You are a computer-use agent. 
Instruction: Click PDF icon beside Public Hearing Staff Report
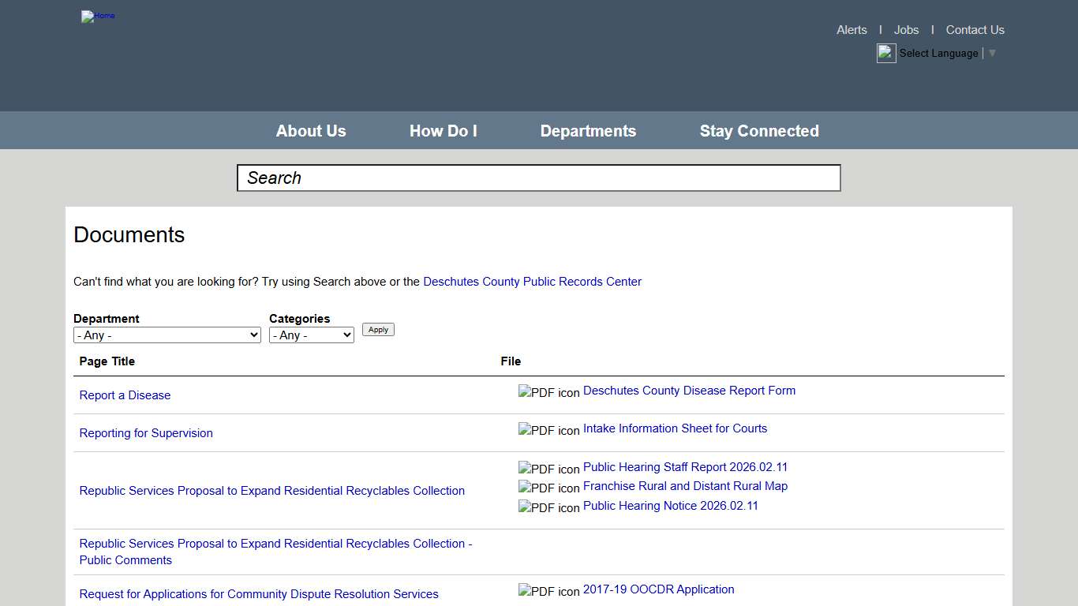click(548, 469)
